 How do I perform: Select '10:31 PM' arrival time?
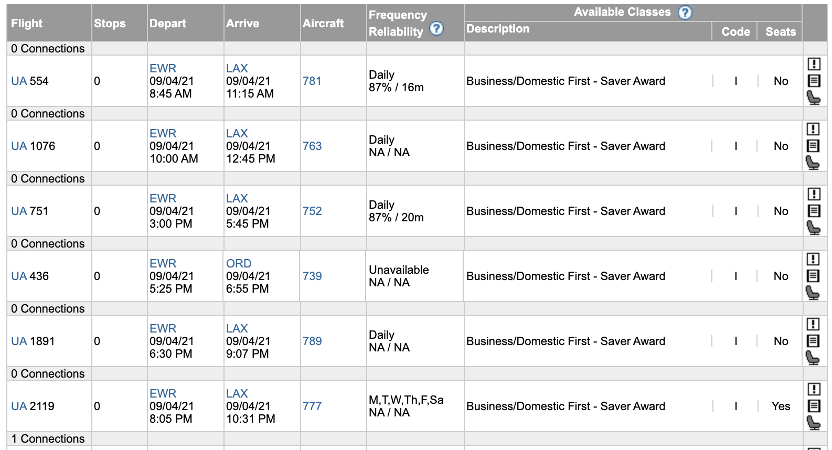tap(251, 419)
